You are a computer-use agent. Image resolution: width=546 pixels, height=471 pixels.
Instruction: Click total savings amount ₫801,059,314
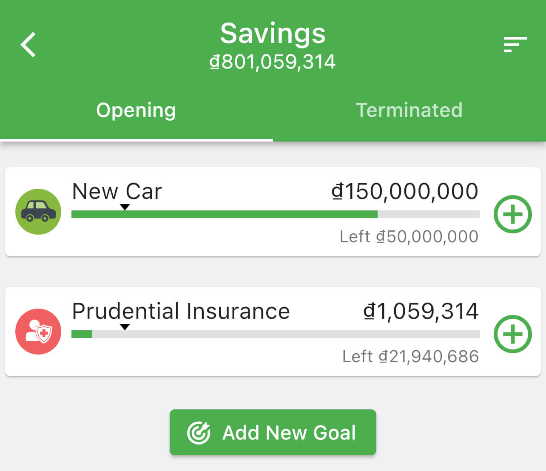(x=273, y=62)
